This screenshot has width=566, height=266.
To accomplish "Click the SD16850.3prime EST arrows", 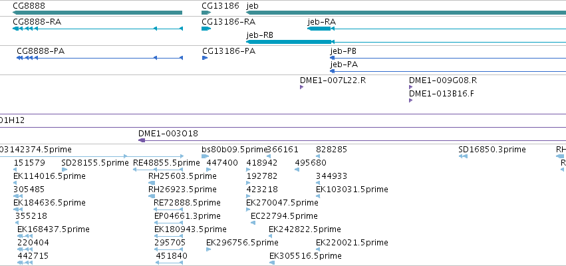I will (x=463, y=156).
